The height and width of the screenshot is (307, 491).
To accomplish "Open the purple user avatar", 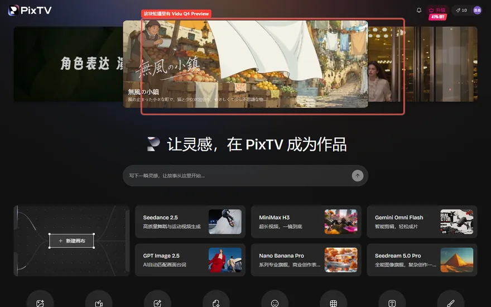I will [477, 10].
